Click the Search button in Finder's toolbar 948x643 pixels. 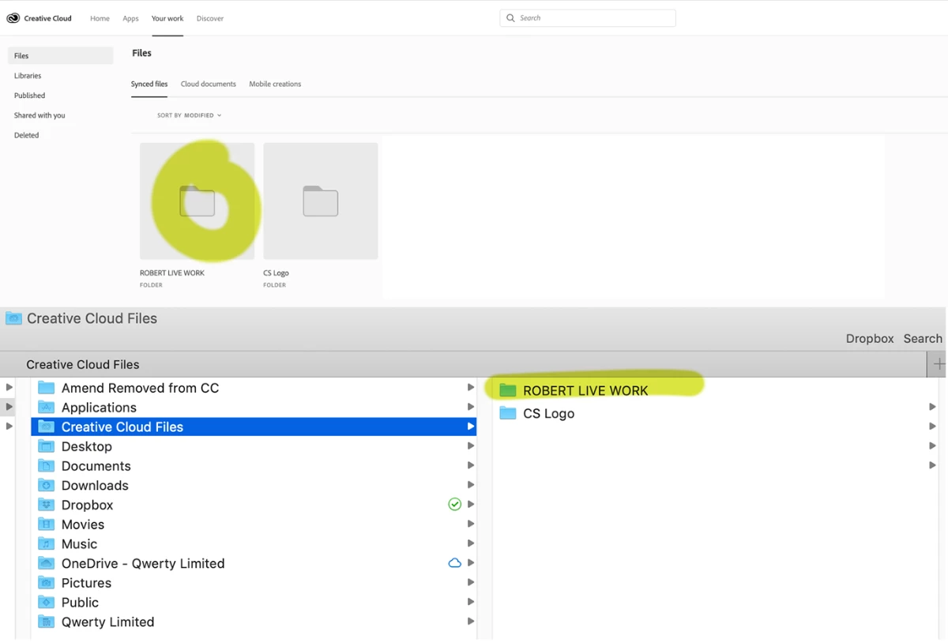[923, 338]
